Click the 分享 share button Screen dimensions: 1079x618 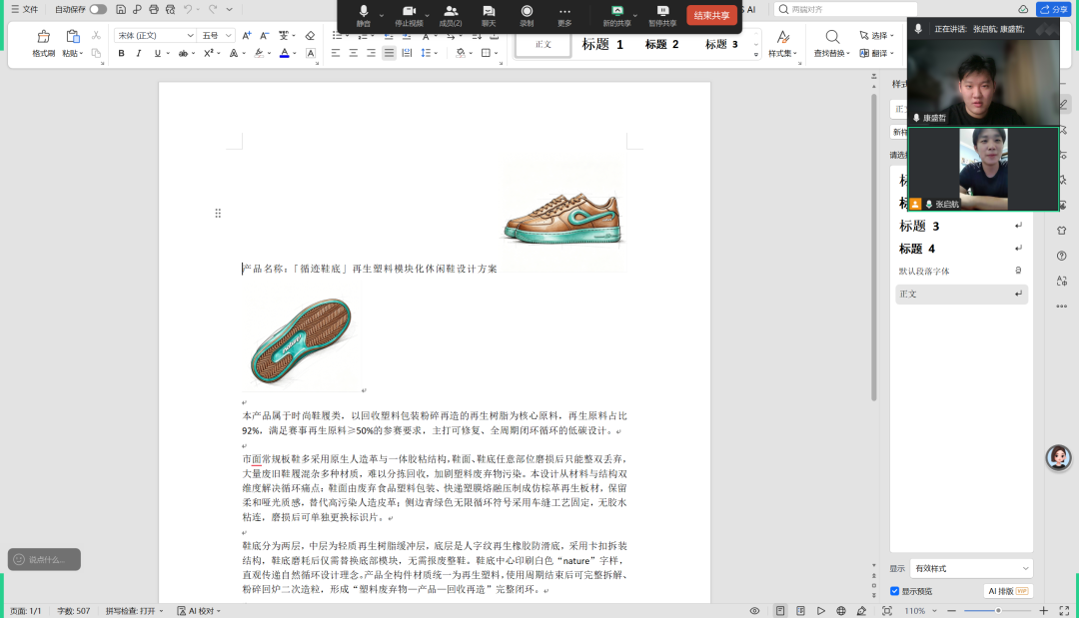pyautogui.click(x=1054, y=10)
